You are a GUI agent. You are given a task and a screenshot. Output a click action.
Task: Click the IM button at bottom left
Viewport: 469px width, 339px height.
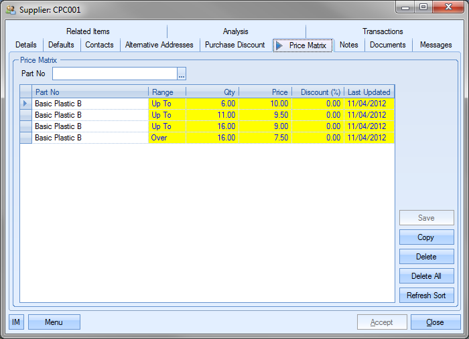pos(16,322)
